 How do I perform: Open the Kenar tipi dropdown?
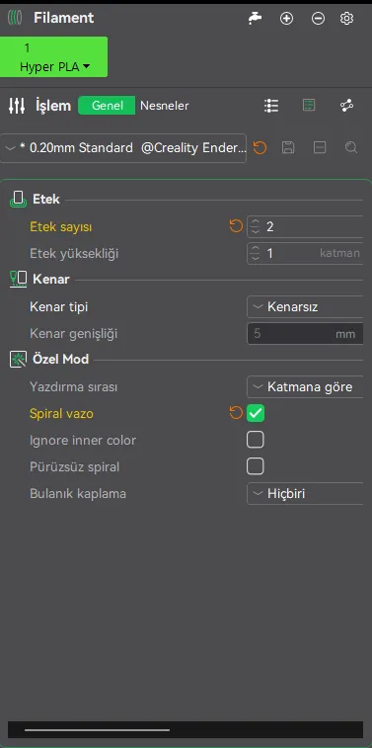[305, 306]
